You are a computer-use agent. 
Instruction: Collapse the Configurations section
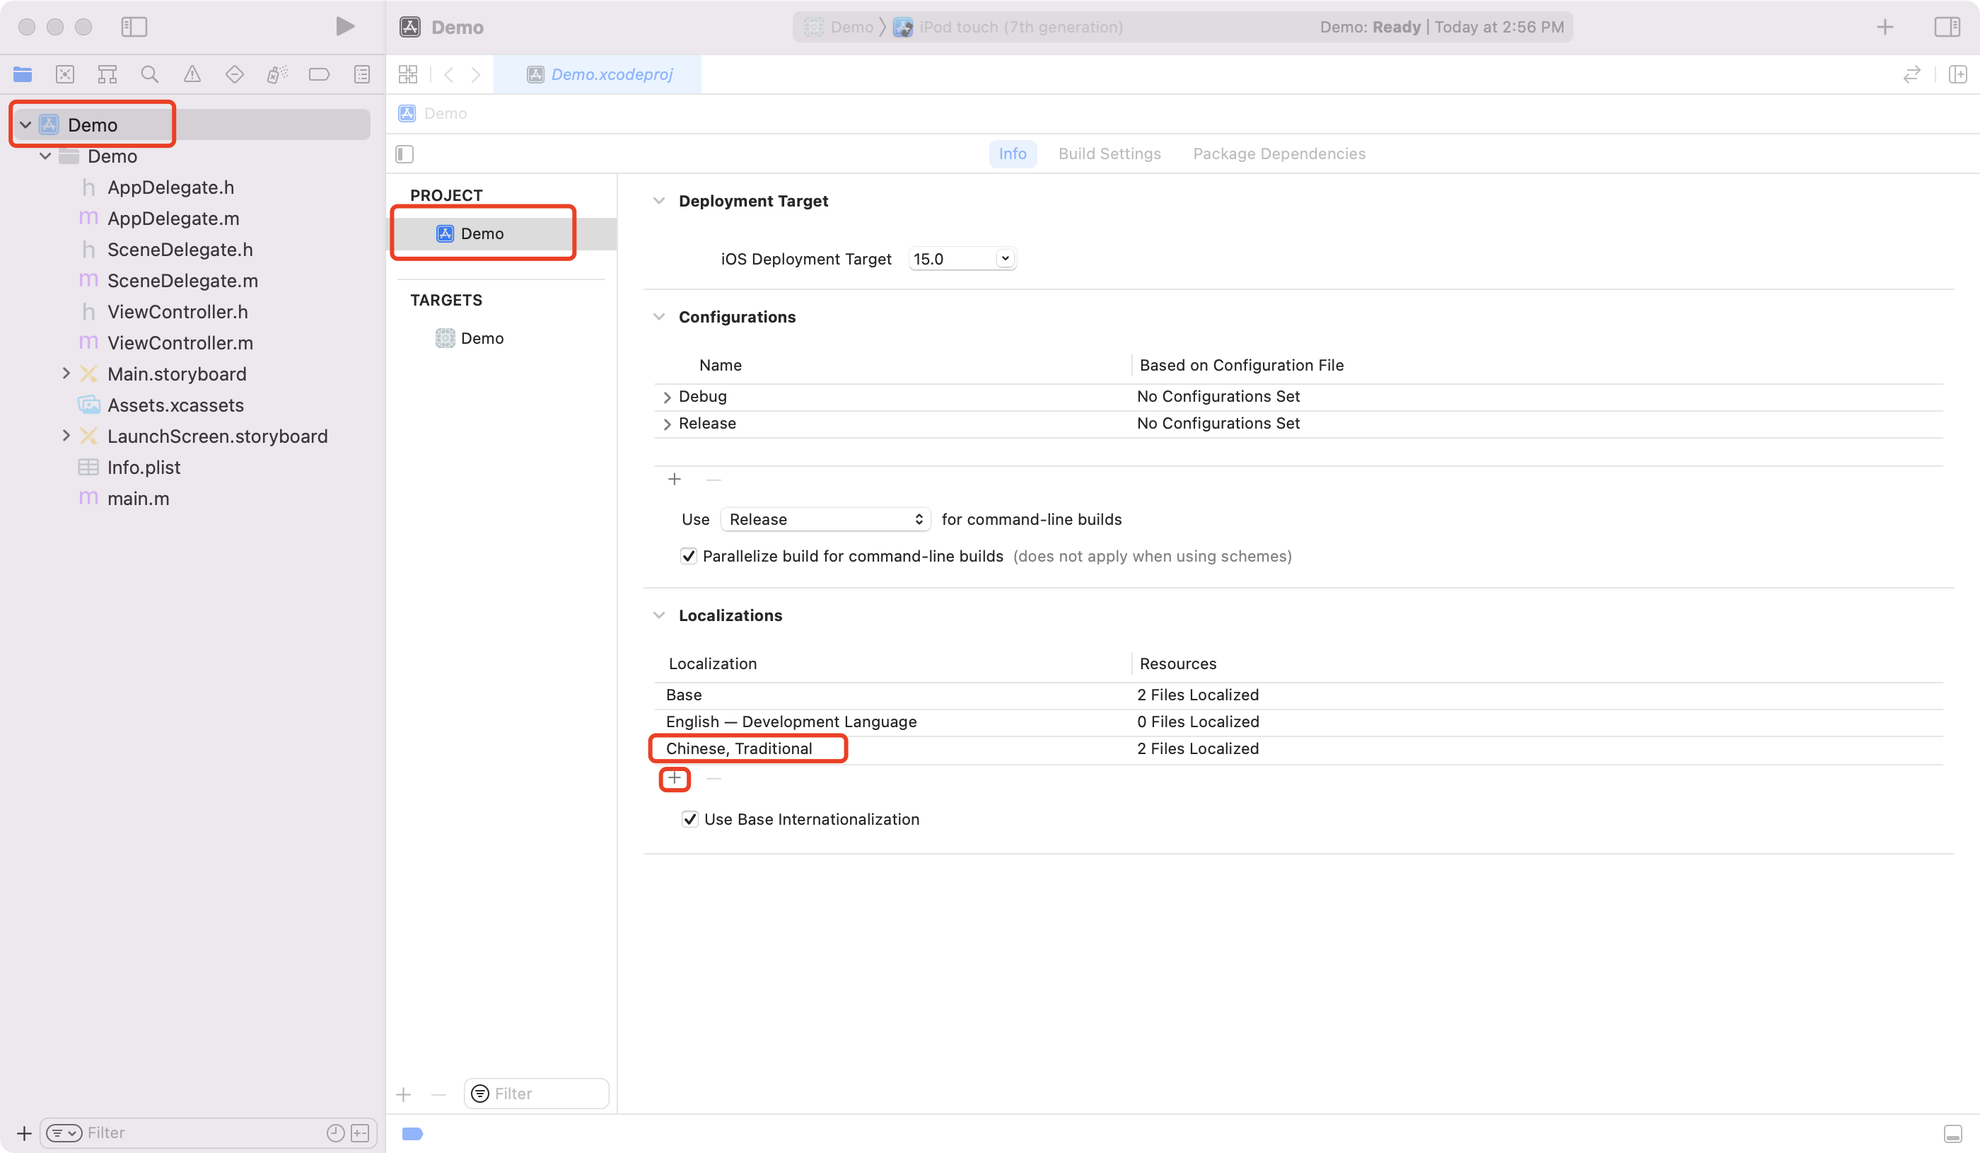(x=659, y=317)
